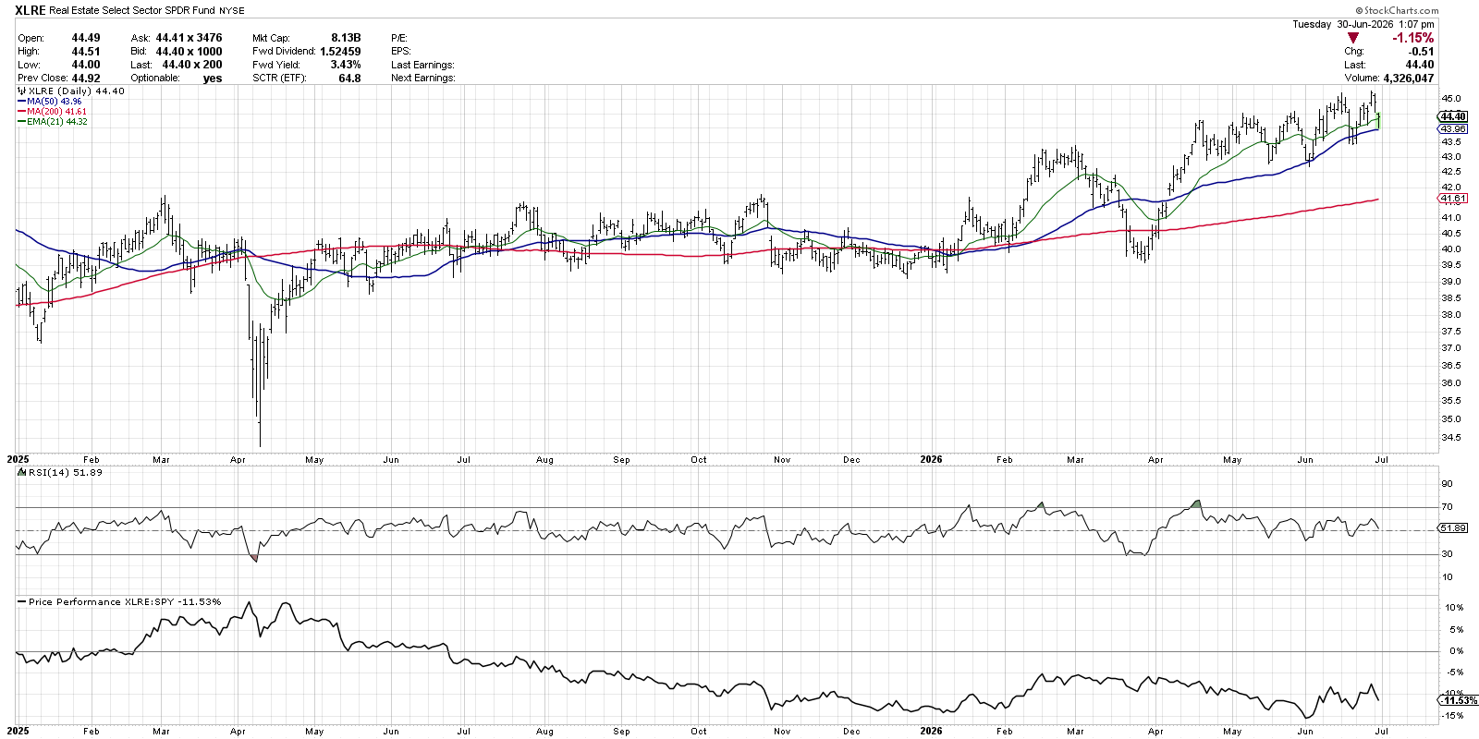
Task: Click the 0% label on the performance axis
Action: coord(1457,651)
